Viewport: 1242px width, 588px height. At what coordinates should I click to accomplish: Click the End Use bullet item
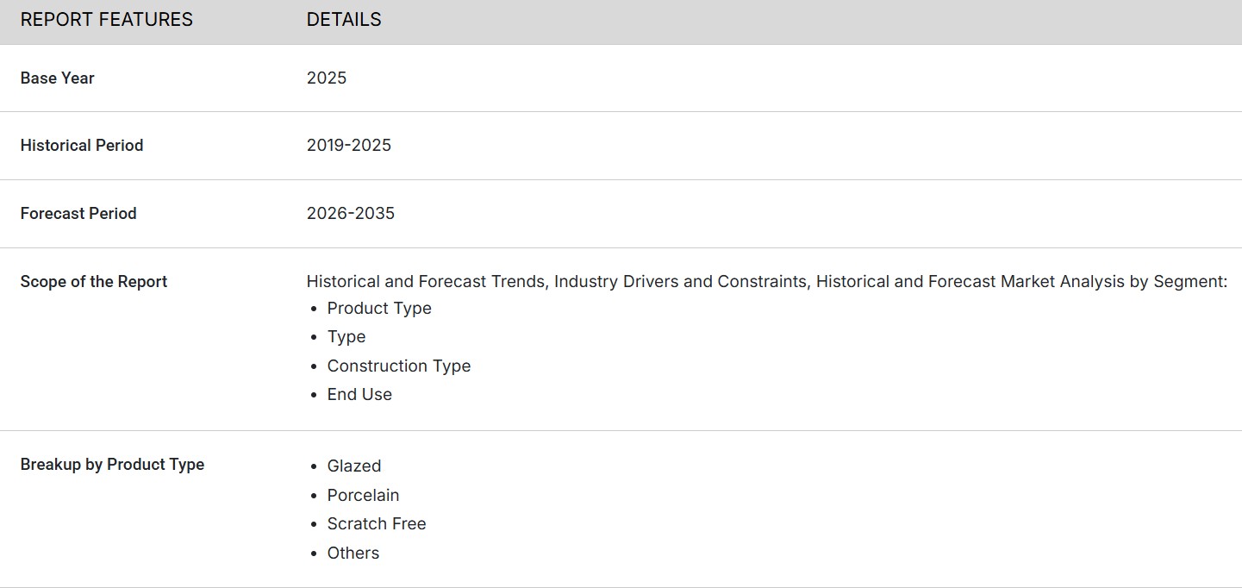coord(359,394)
